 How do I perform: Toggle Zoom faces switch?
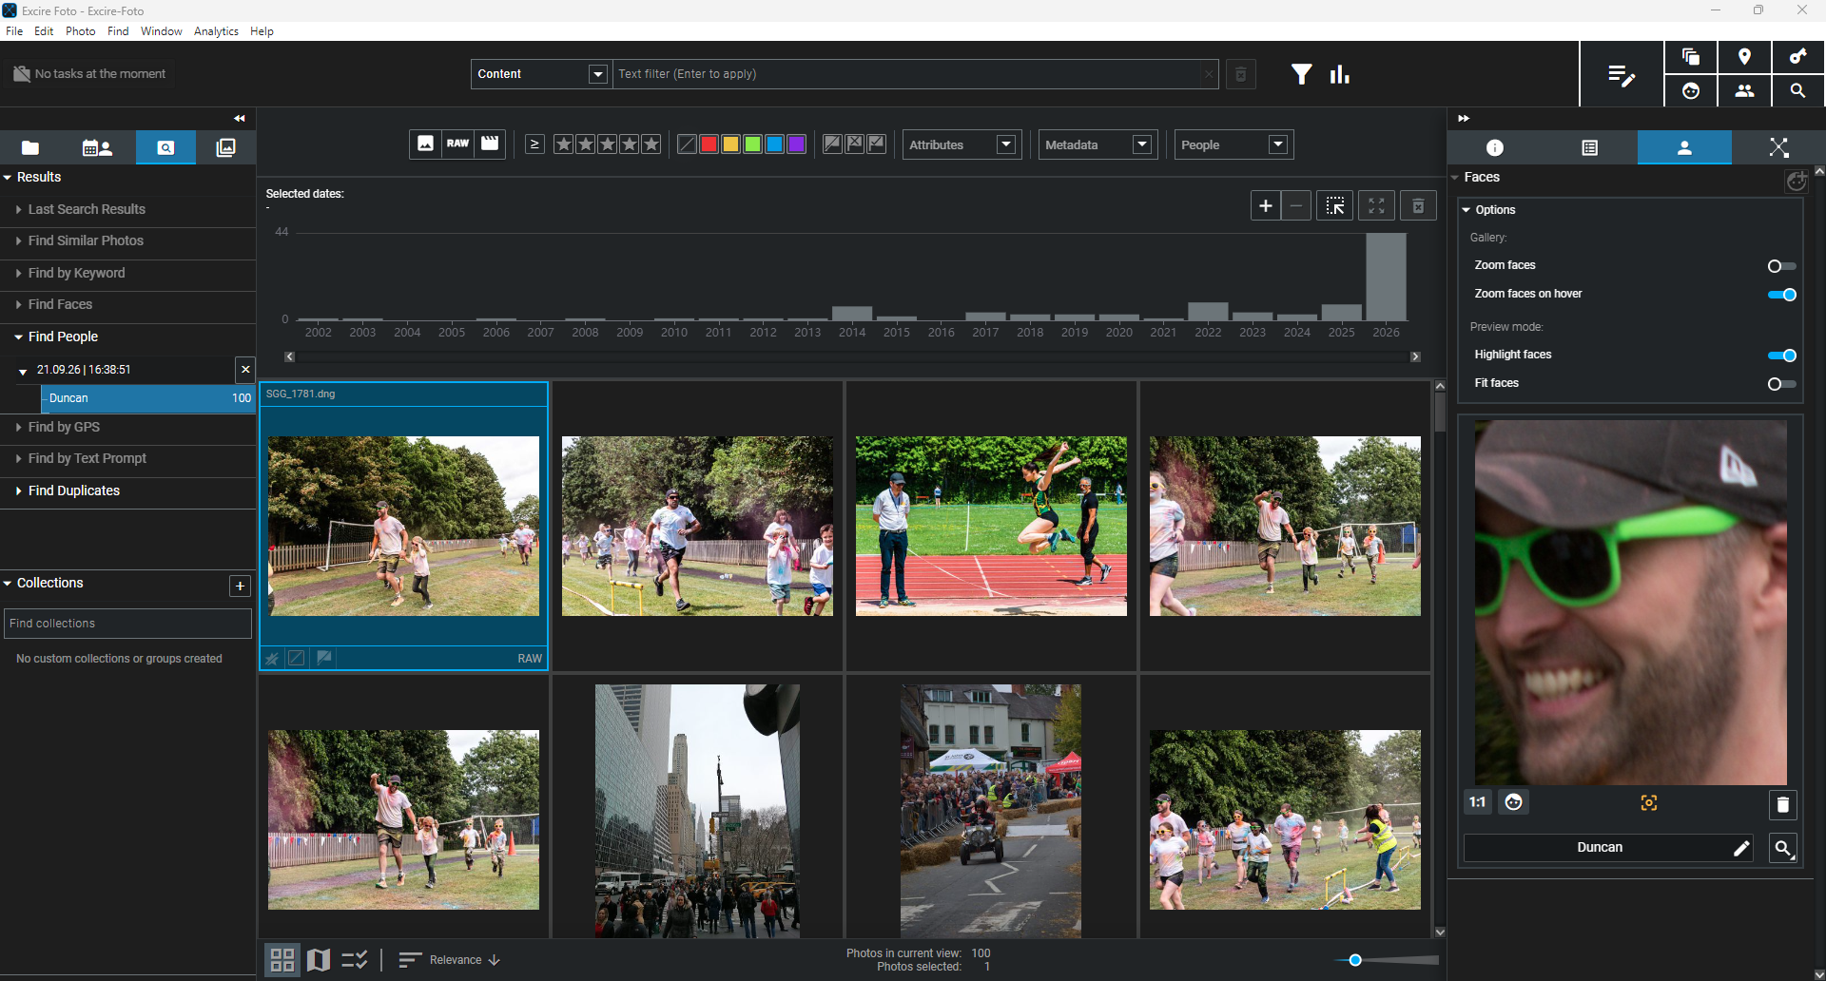[1781, 266]
